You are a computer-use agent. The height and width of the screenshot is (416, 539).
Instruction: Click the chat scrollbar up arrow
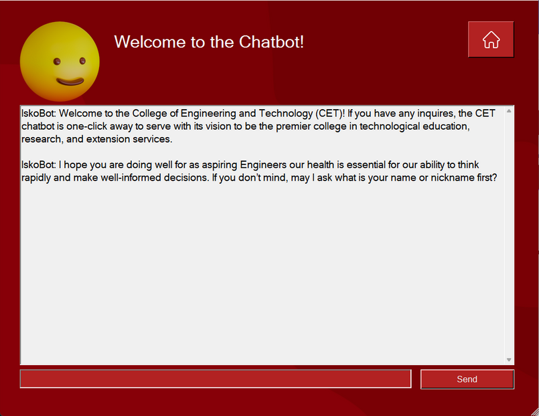click(x=509, y=111)
